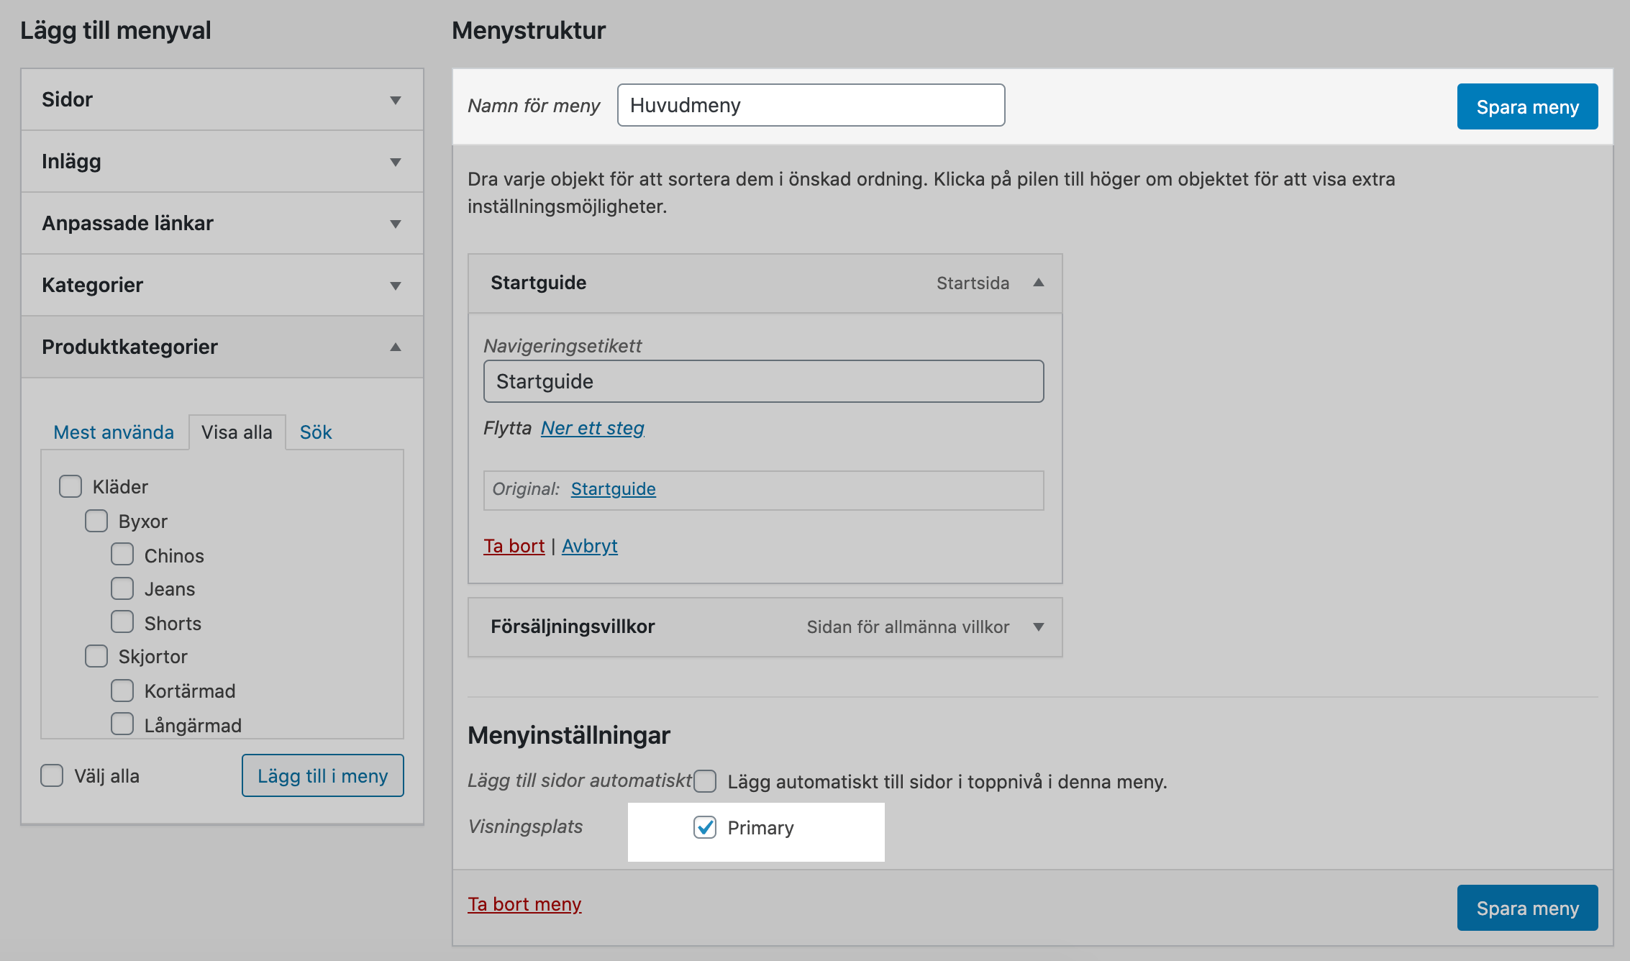This screenshot has height=961, width=1630.
Task: Switch to the Mest använda tab
Action: (x=114, y=432)
